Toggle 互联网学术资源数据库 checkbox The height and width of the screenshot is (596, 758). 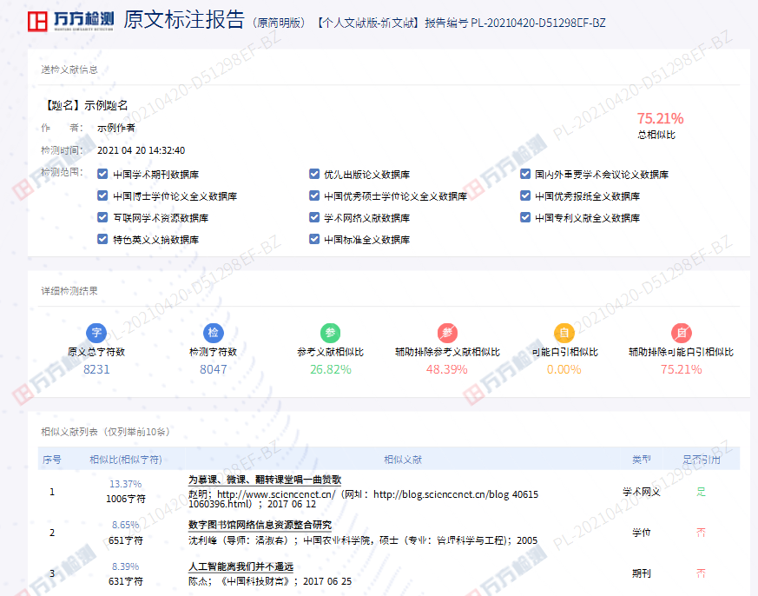click(102, 218)
